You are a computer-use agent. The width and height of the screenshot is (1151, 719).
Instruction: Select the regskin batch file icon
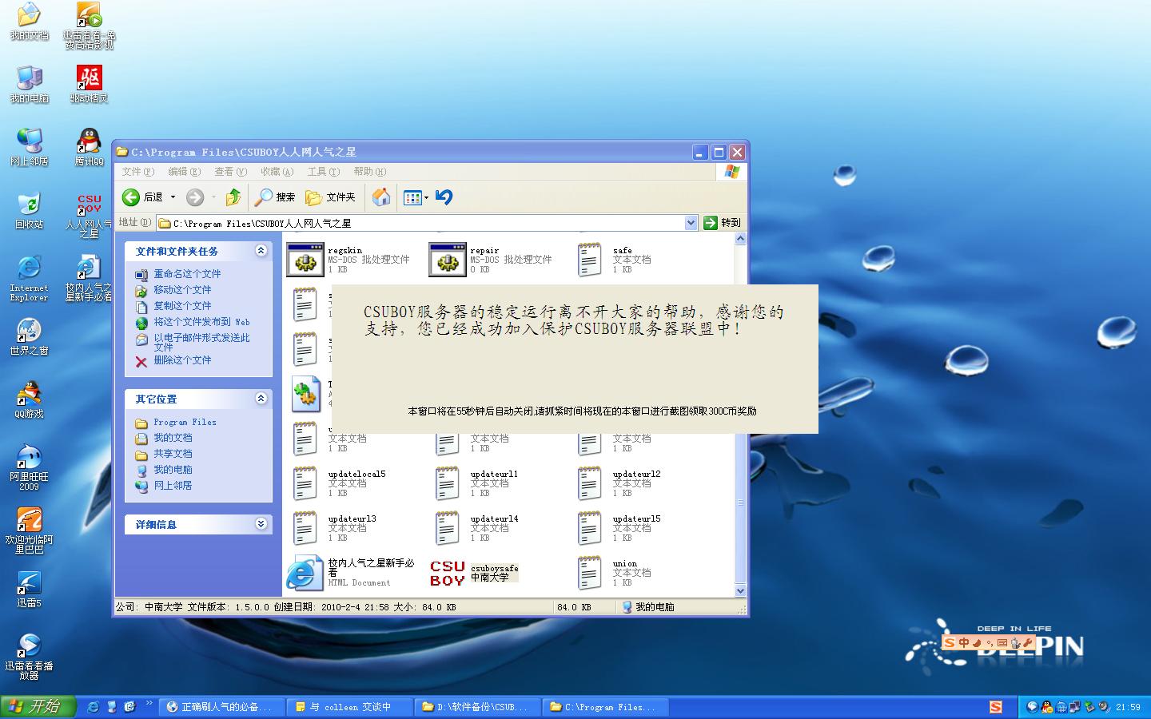(x=305, y=260)
